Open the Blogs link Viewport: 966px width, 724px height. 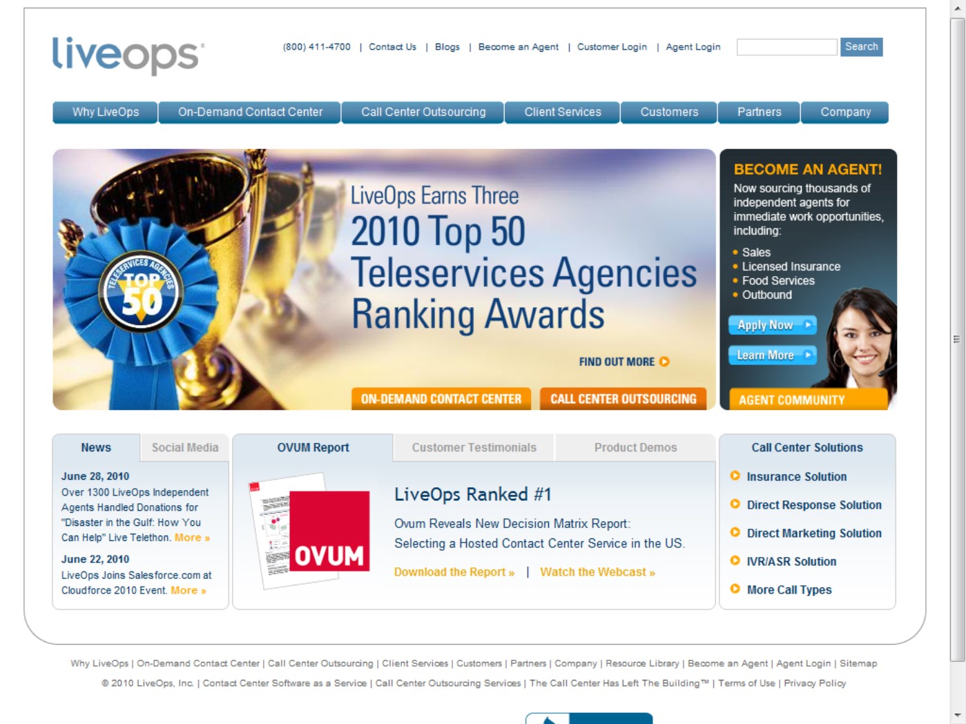click(447, 47)
